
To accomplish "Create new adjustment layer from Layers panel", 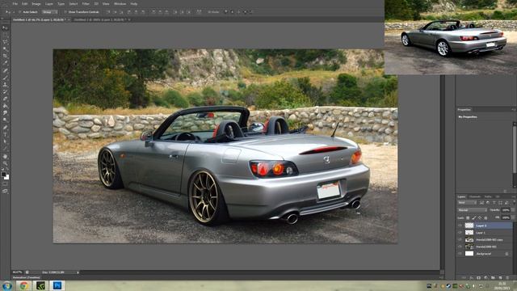I will coord(485,278).
